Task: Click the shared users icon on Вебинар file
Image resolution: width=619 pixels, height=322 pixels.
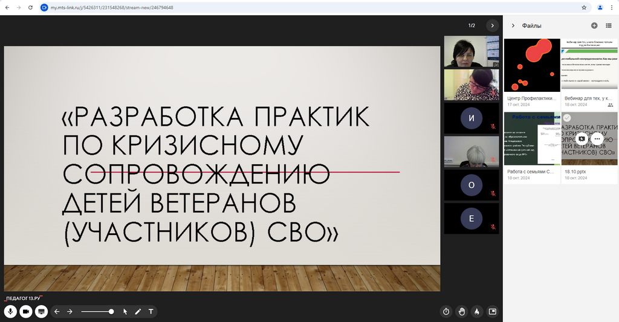Action: [x=611, y=105]
